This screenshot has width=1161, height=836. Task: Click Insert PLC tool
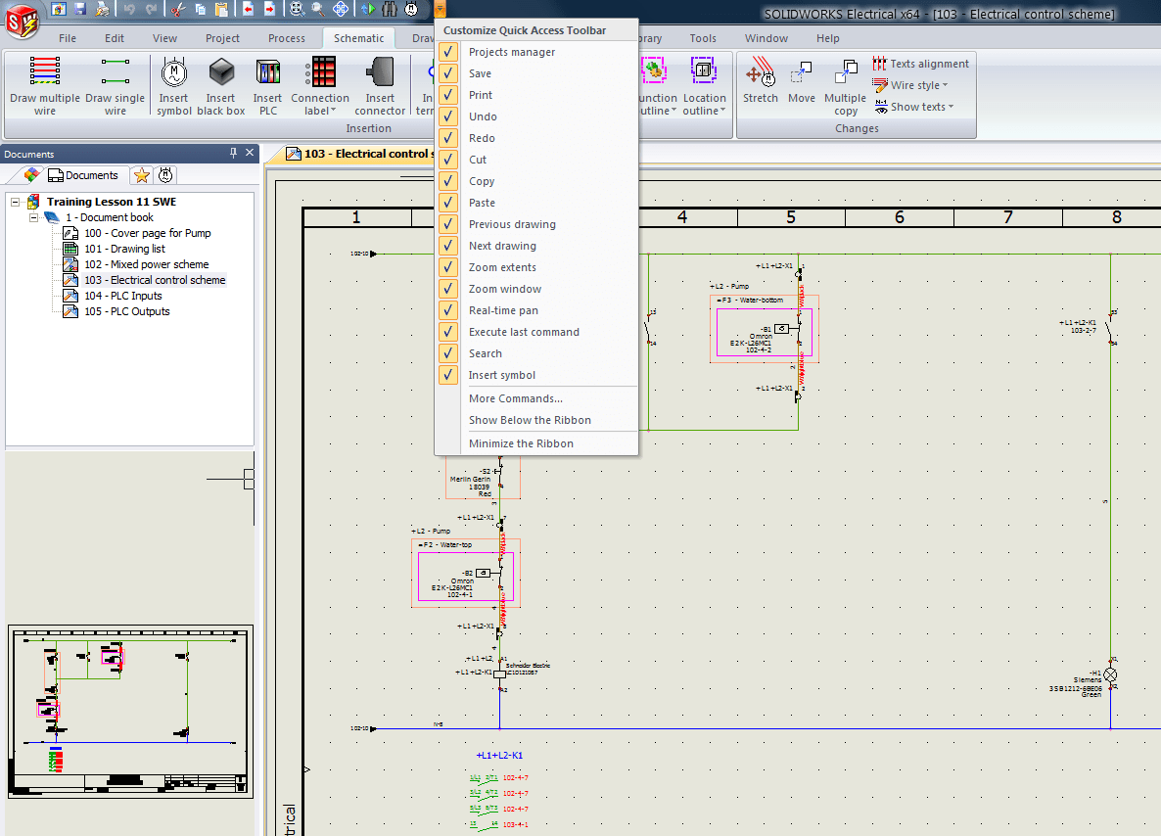(x=267, y=85)
